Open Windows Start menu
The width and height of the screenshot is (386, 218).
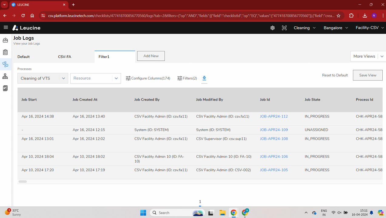(x=143, y=213)
